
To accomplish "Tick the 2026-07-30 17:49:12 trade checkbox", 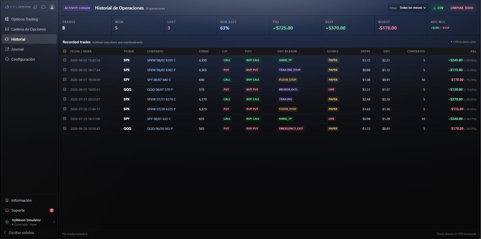I will (65, 109).
